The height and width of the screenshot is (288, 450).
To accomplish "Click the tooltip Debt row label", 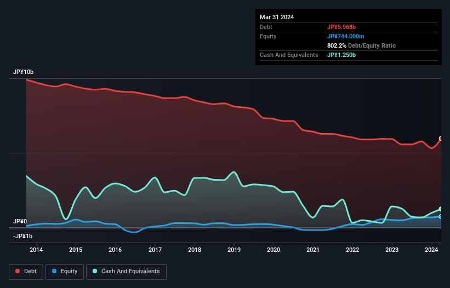I will tap(266, 27).
